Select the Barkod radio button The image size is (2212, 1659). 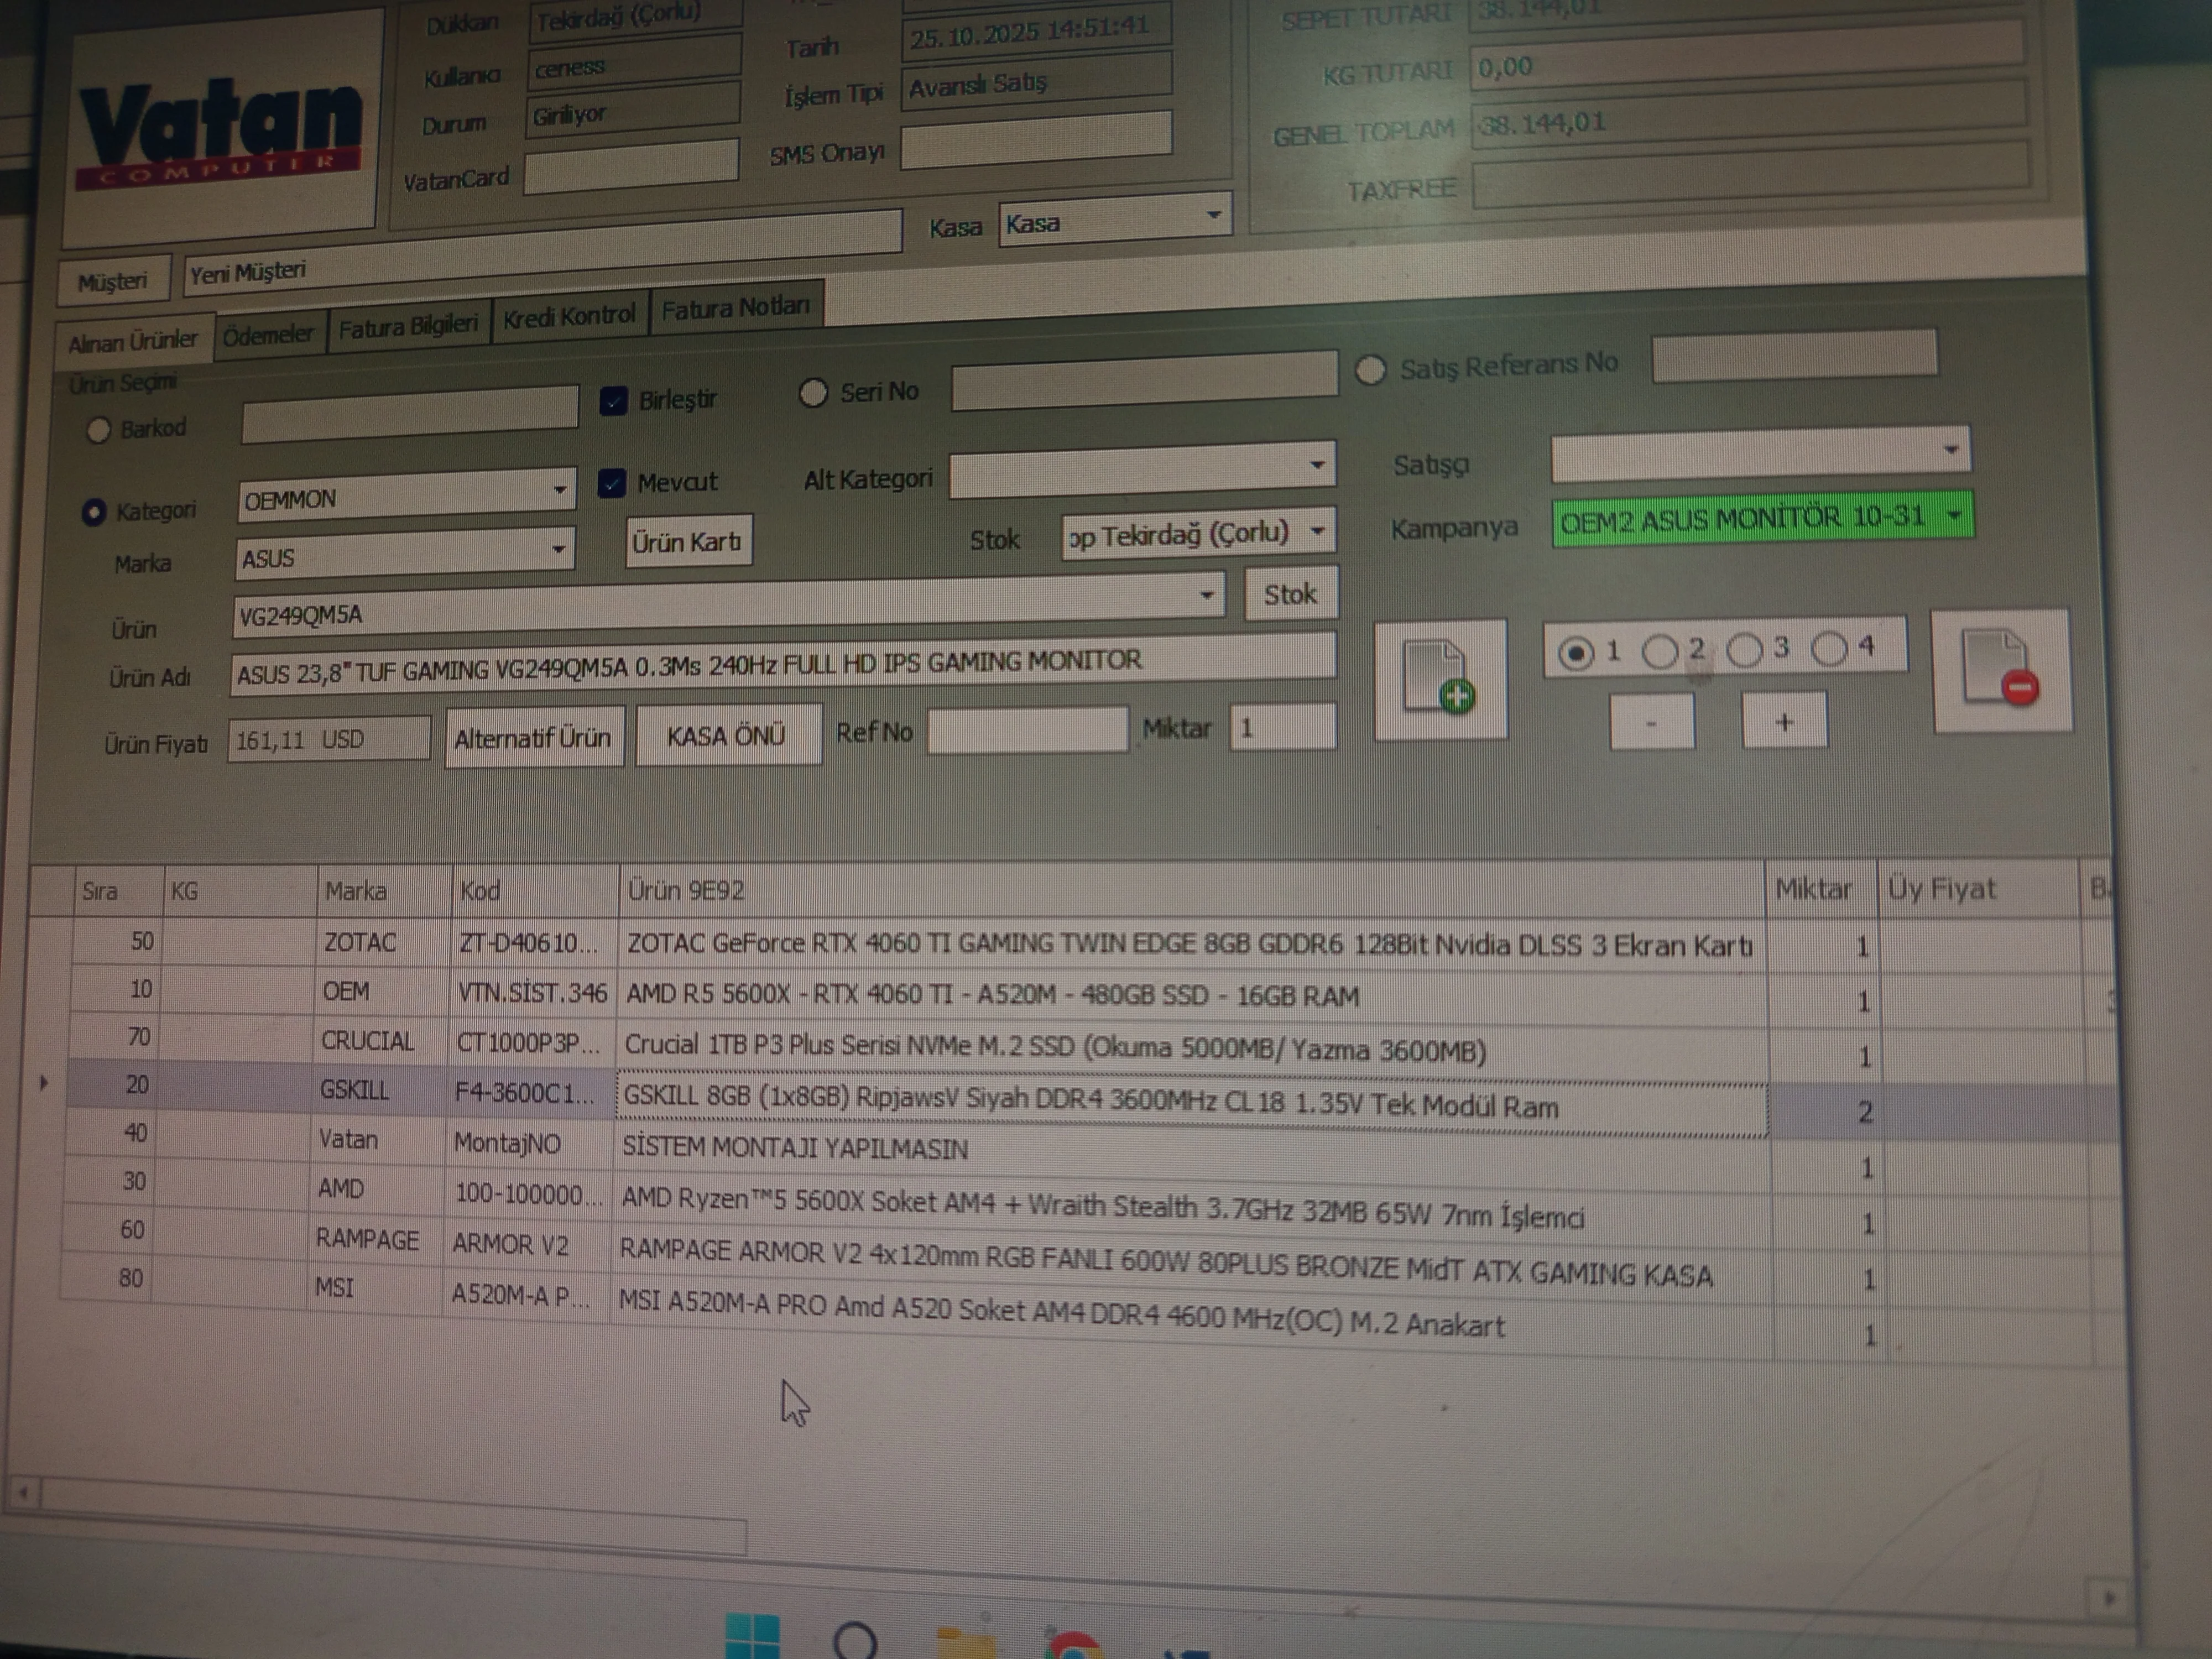tap(98, 430)
